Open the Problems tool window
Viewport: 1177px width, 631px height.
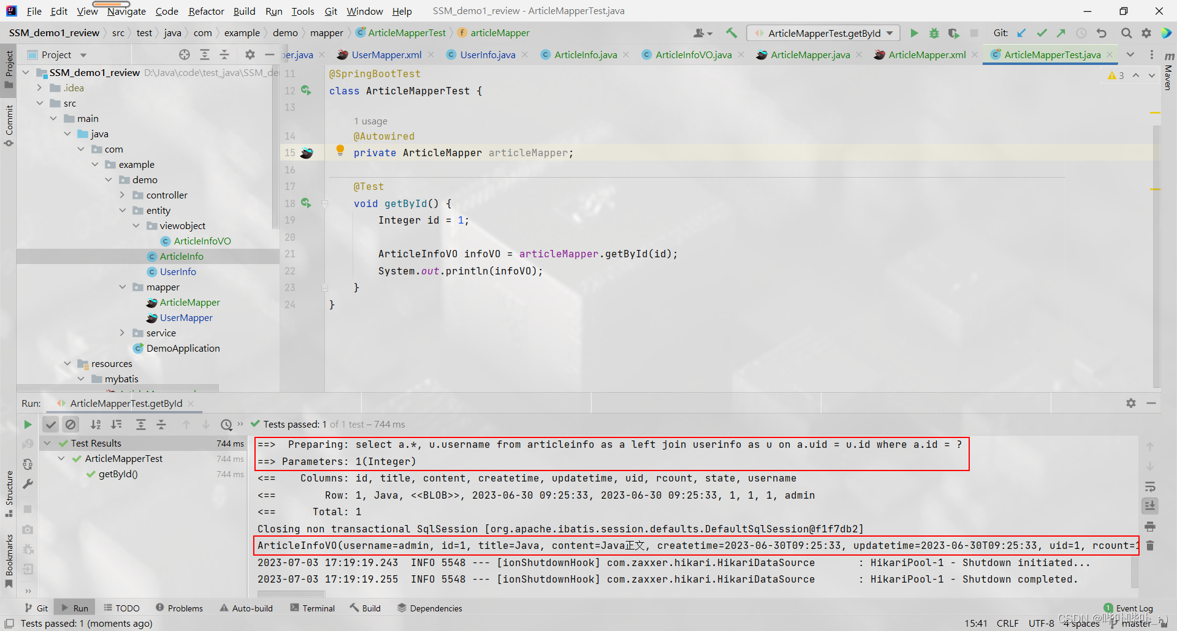click(x=179, y=608)
